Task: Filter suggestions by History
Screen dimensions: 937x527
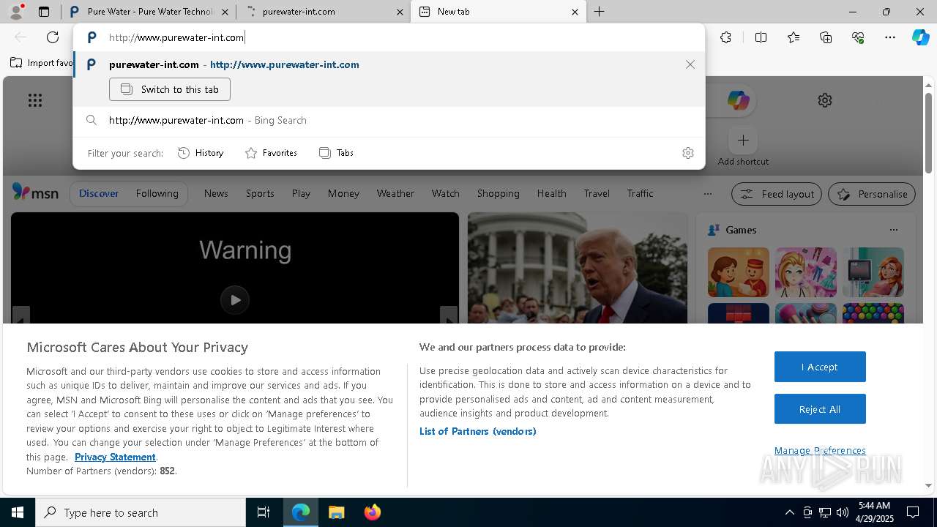Action: pyautogui.click(x=201, y=153)
